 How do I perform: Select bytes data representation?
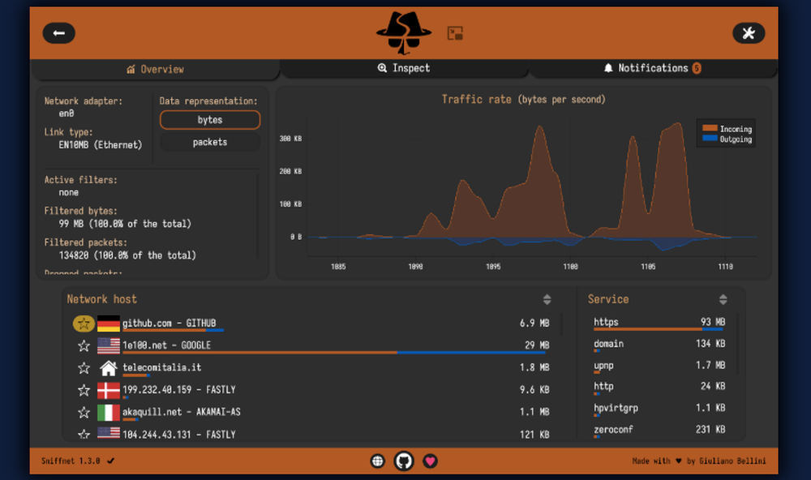tap(210, 120)
